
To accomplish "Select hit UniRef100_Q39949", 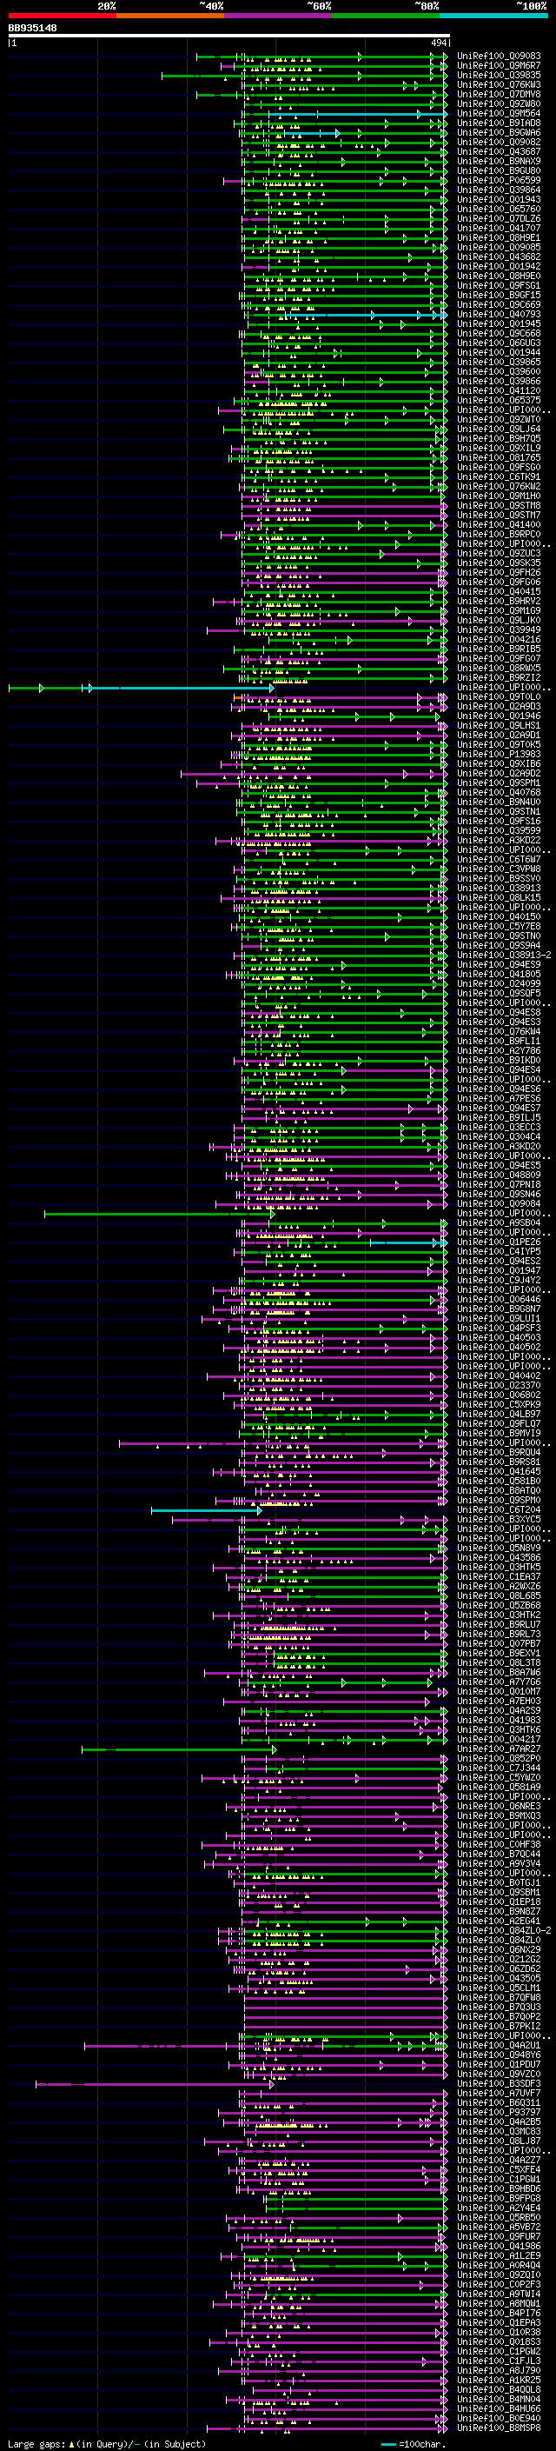I will [x=499, y=629].
